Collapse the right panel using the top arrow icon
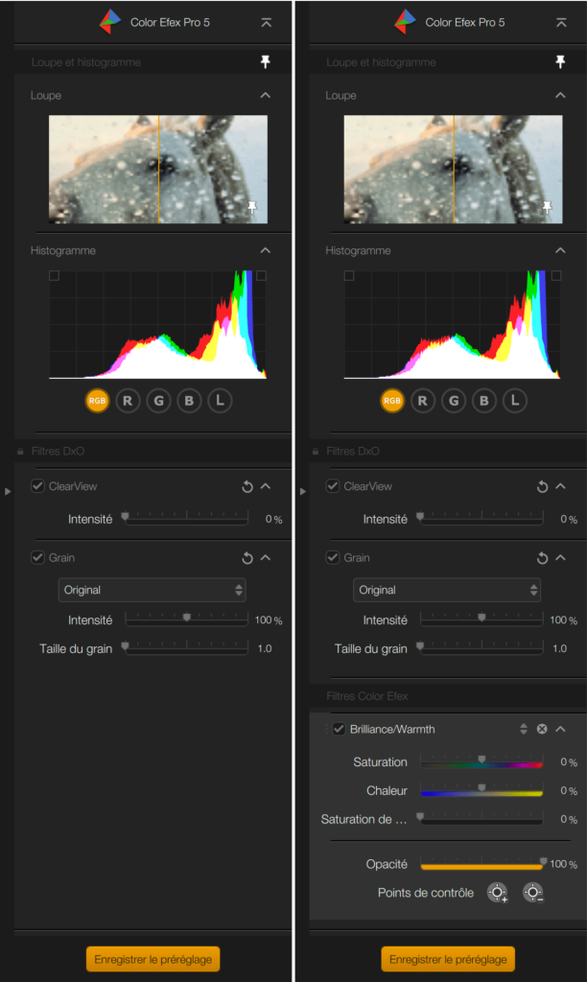 click(561, 23)
